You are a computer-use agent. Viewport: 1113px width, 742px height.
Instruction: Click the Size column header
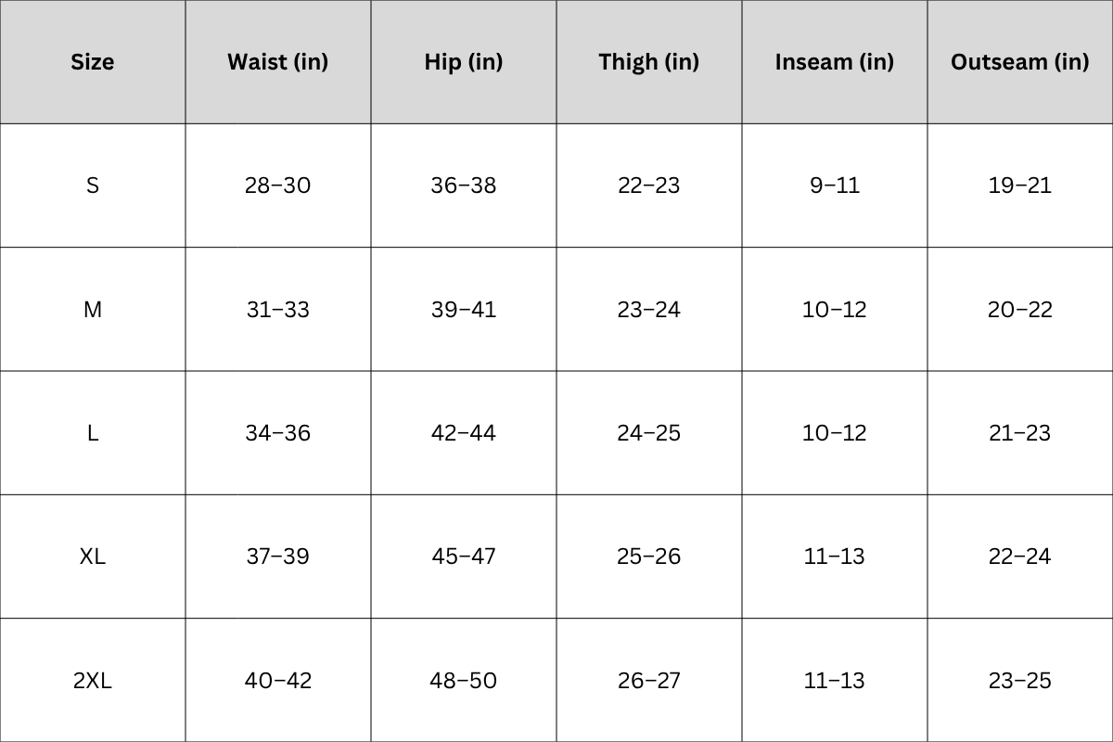point(93,62)
